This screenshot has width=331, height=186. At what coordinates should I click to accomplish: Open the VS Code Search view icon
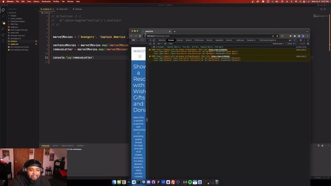tap(3, 16)
